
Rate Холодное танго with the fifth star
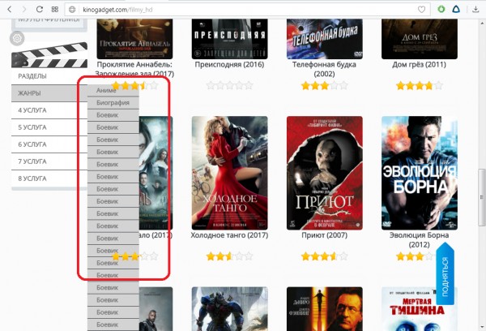249,256
